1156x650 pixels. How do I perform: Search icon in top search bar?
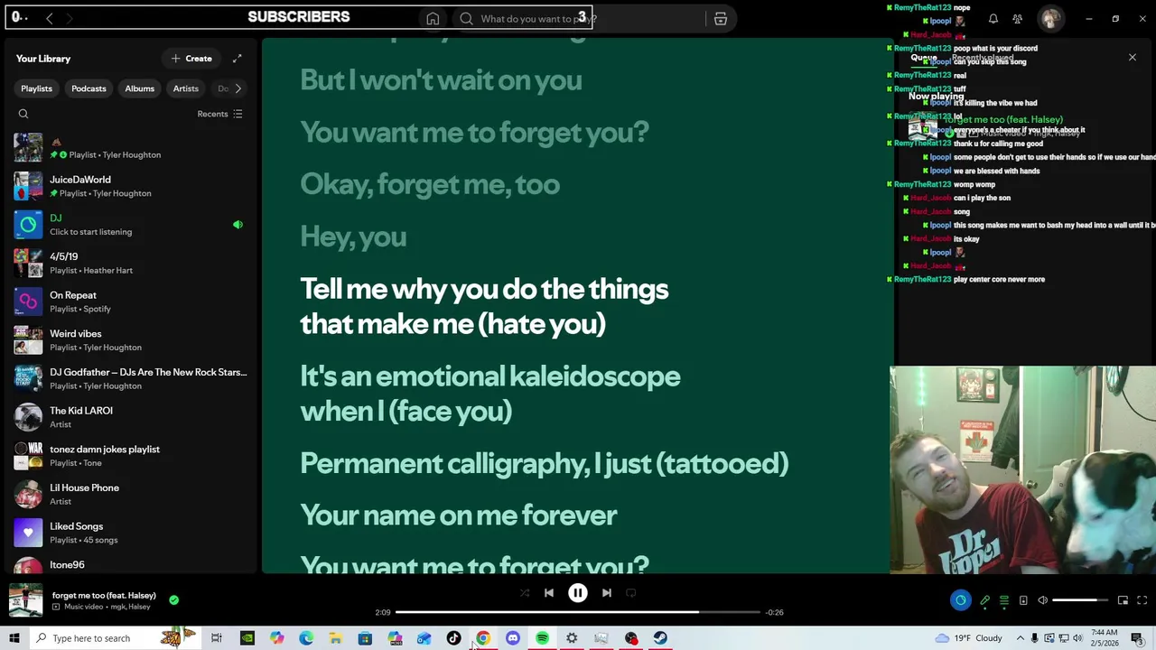(x=466, y=18)
